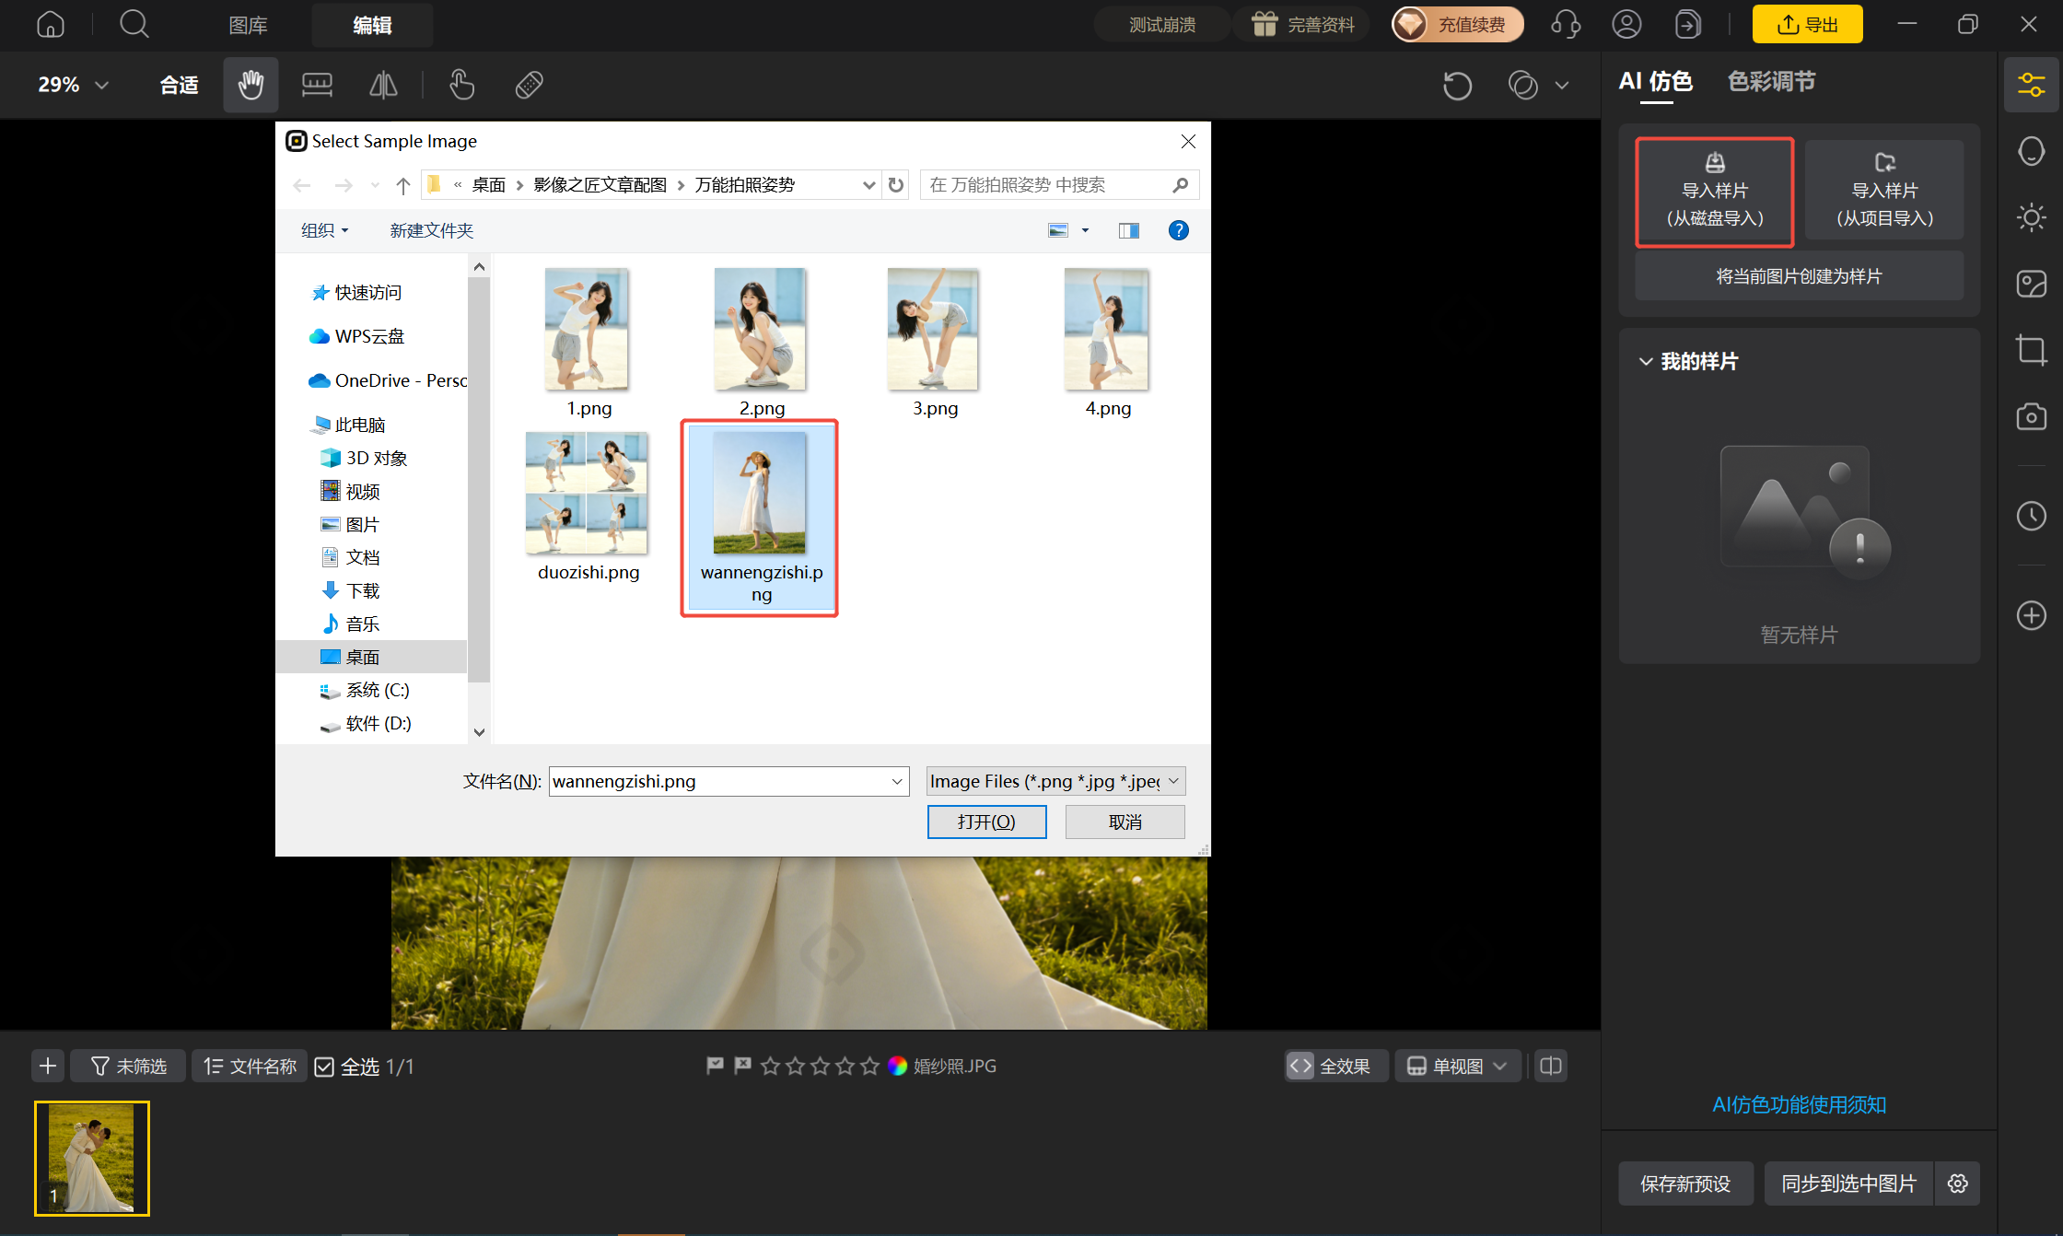This screenshot has width=2063, height=1236.
Task: Open the user account icon
Action: 1626,25
